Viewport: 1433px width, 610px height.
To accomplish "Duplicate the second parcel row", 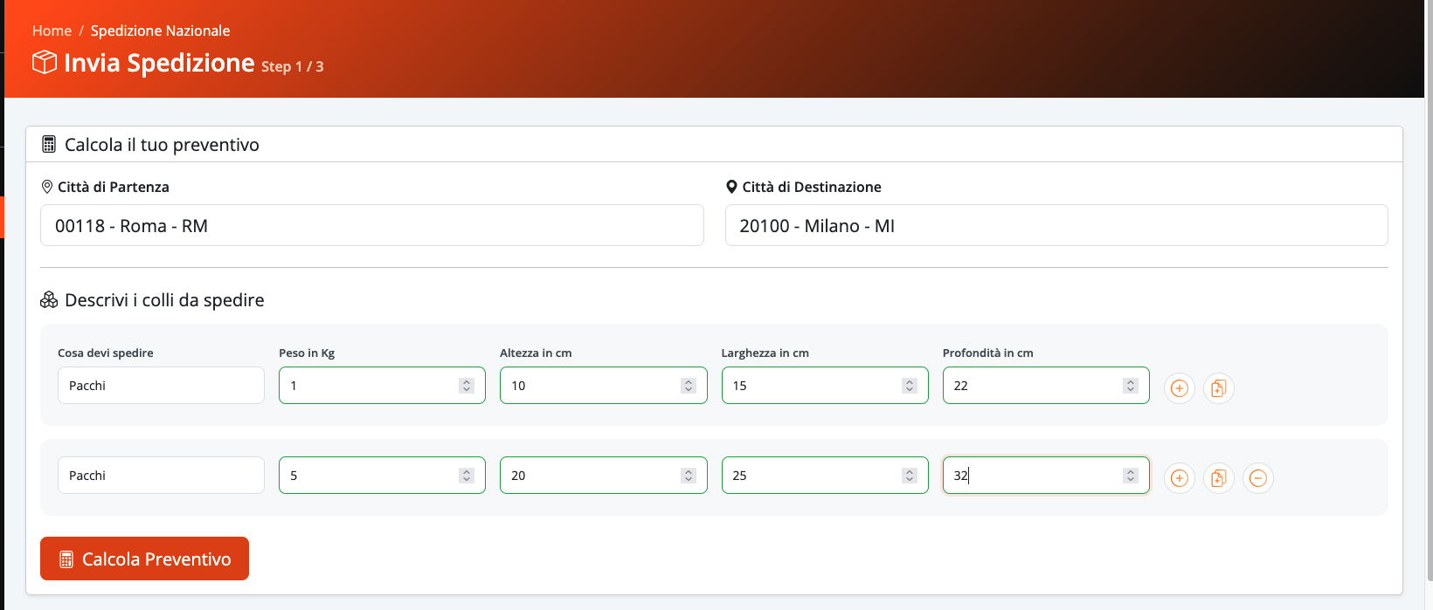I will (x=1218, y=478).
